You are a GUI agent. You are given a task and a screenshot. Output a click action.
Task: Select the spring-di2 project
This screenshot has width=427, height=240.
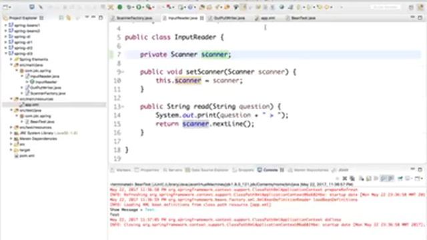click(x=23, y=48)
